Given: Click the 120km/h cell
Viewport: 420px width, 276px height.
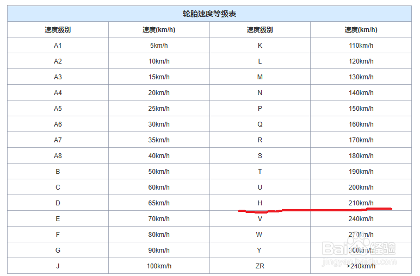Looking at the screenshot, I should pos(361,61).
